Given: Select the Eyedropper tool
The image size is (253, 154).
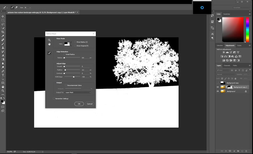Looking at the screenshot, I should pos(3,36).
